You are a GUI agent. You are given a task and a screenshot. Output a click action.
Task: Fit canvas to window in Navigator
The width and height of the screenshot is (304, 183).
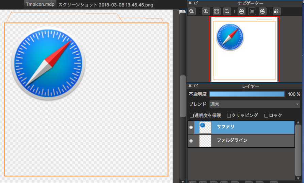click(217, 12)
